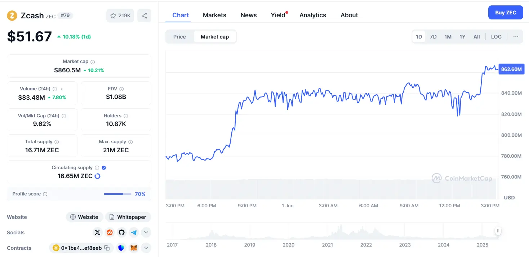Copy the contract address 0x1ba4...ef8eeb
Viewport: 529px width, 257px height.
(x=107, y=248)
